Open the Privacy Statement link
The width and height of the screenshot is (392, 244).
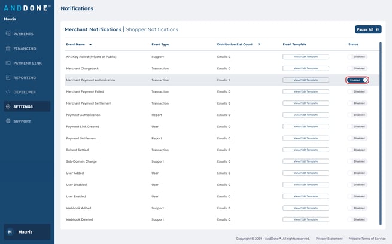[329, 238]
